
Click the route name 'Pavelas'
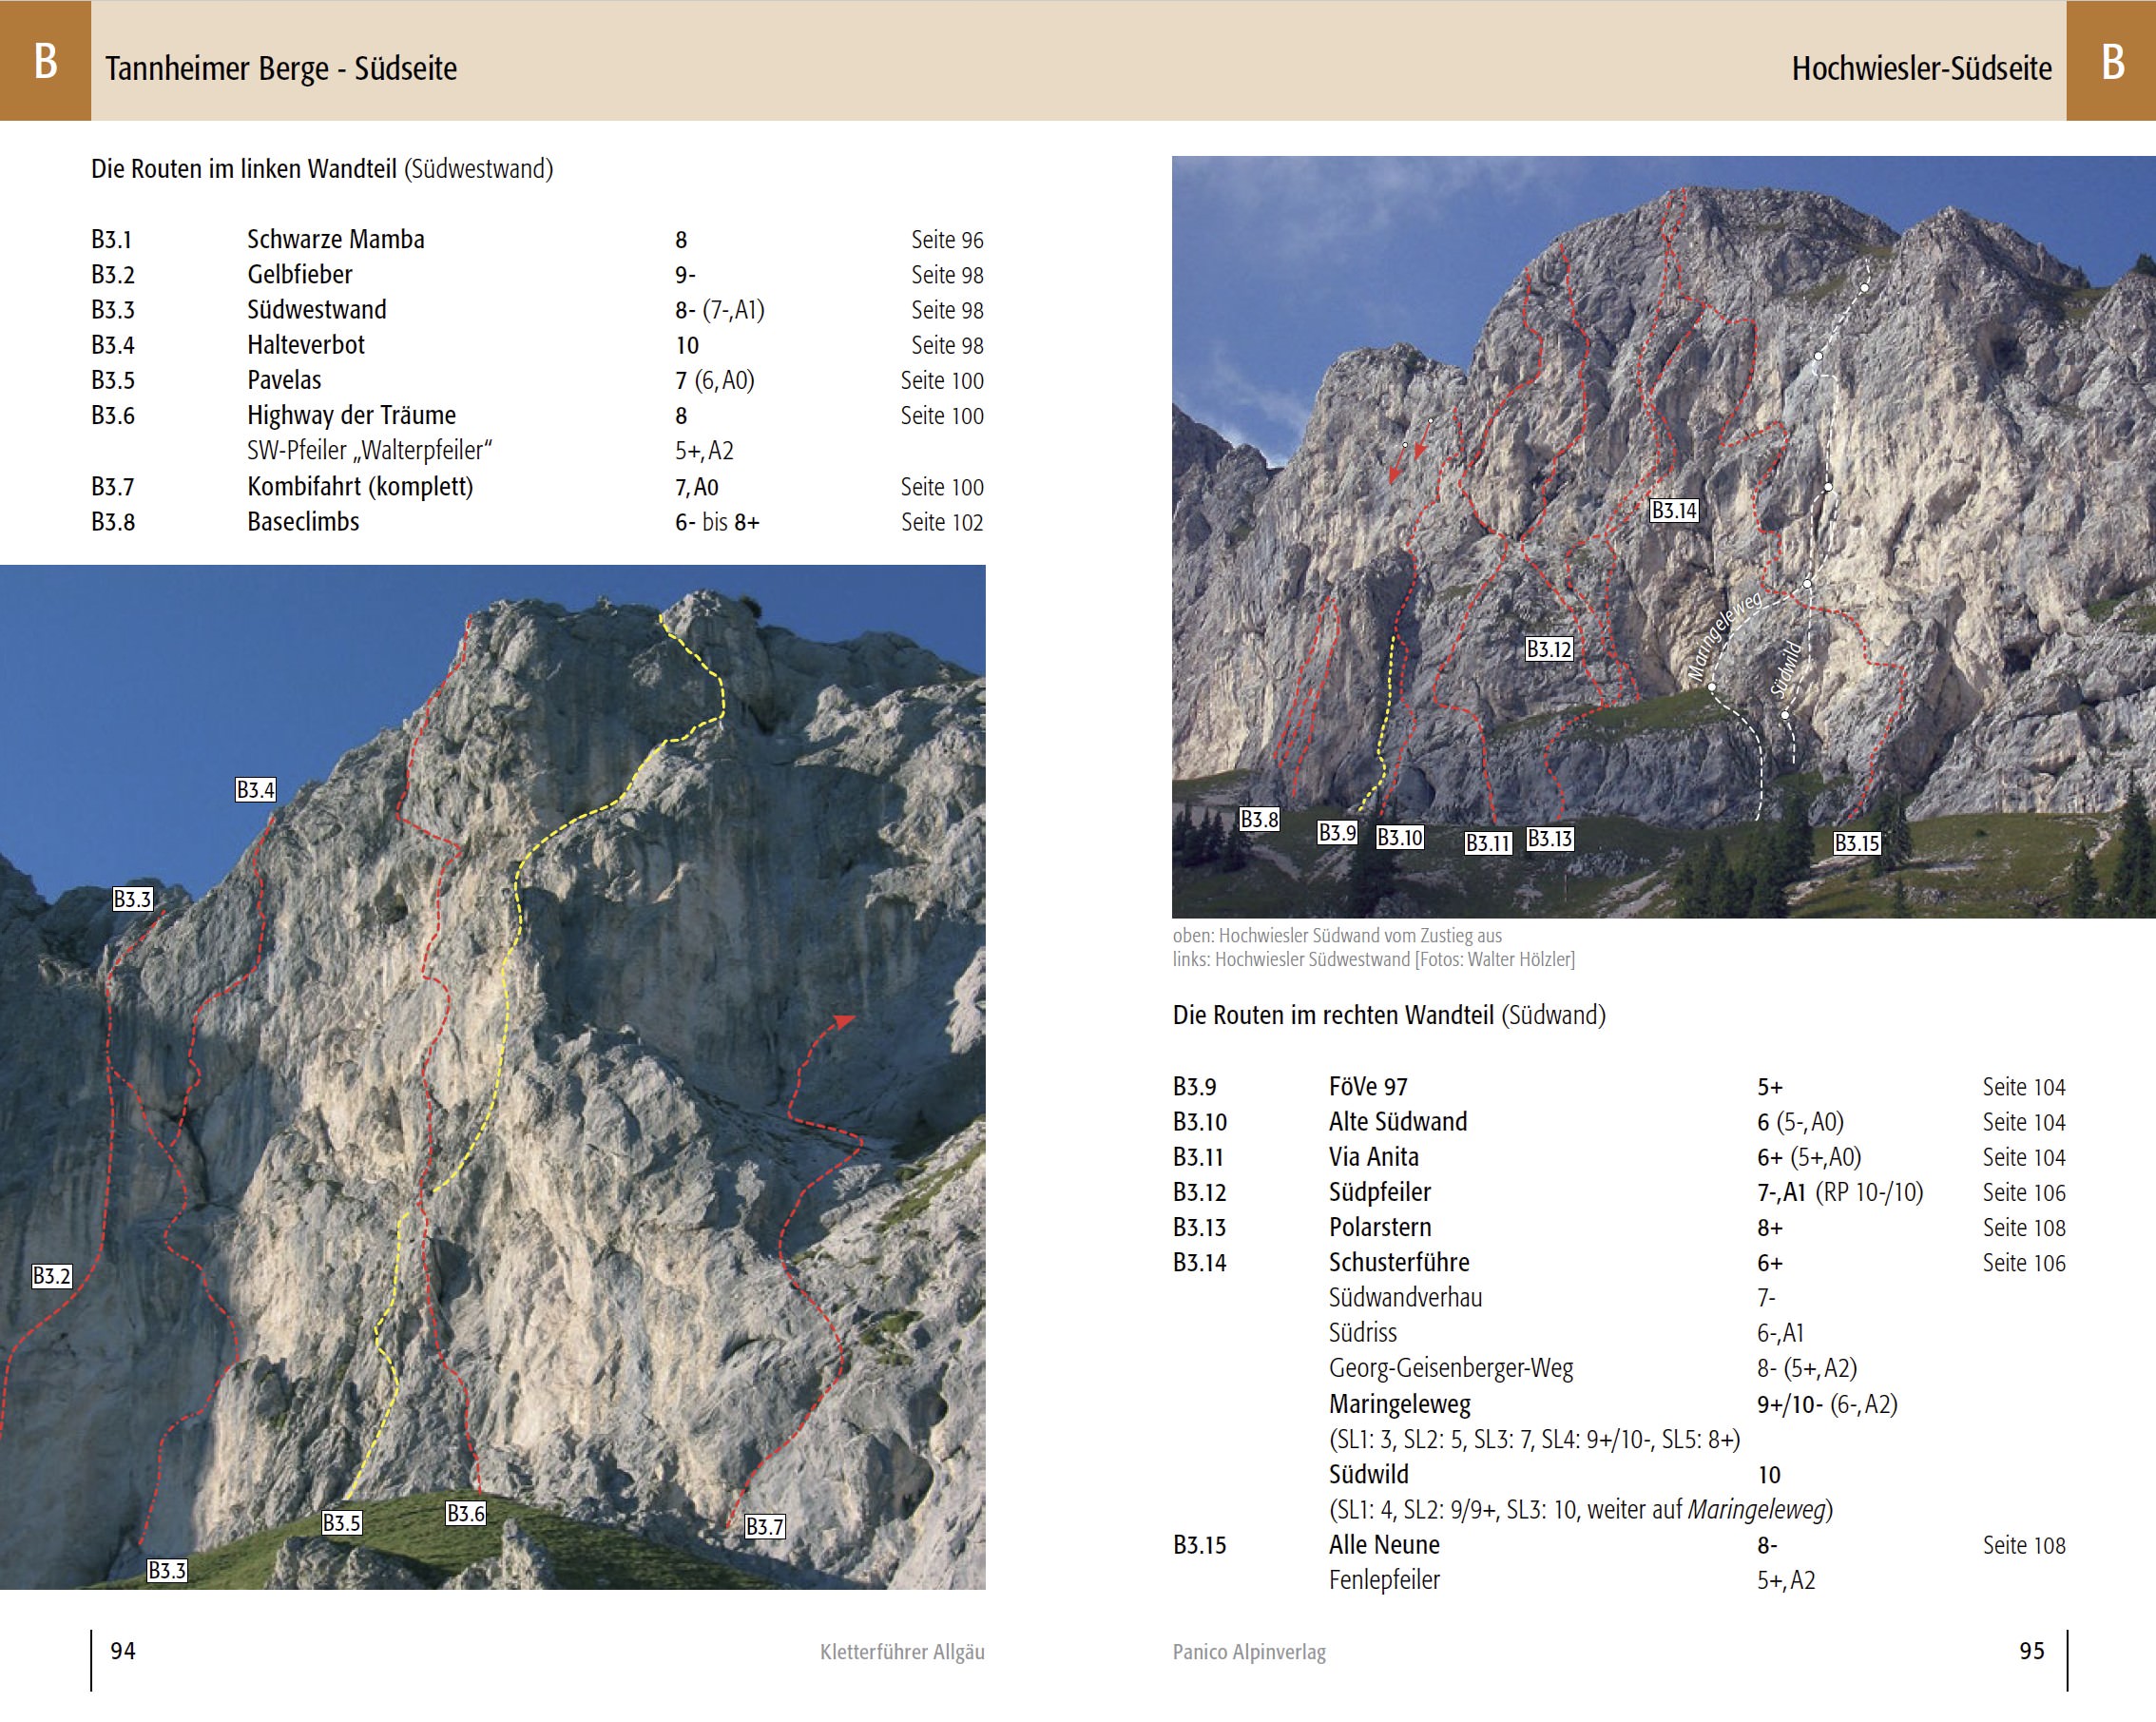[284, 380]
